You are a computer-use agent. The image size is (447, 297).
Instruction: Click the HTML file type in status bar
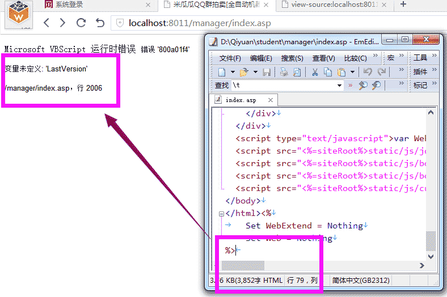(x=272, y=281)
